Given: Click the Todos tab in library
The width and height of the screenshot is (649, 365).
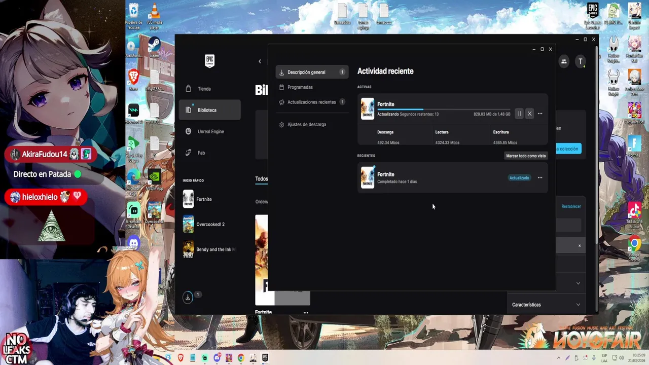Looking at the screenshot, I should [x=262, y=179].
